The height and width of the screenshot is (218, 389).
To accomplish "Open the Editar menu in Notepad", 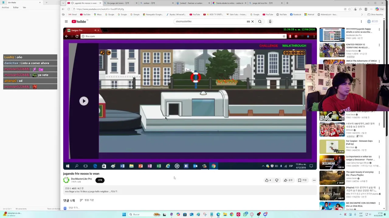I will (16, 8).
